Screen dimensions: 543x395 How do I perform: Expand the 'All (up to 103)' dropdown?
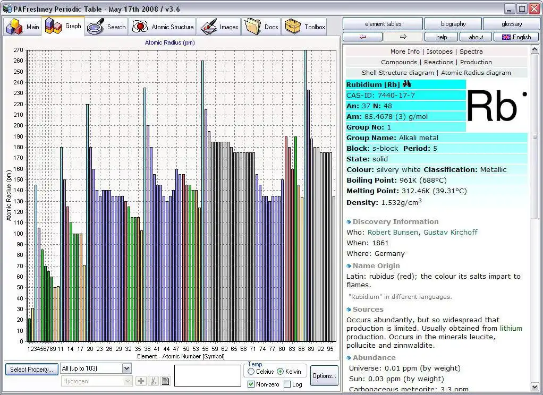coord(126,368)
